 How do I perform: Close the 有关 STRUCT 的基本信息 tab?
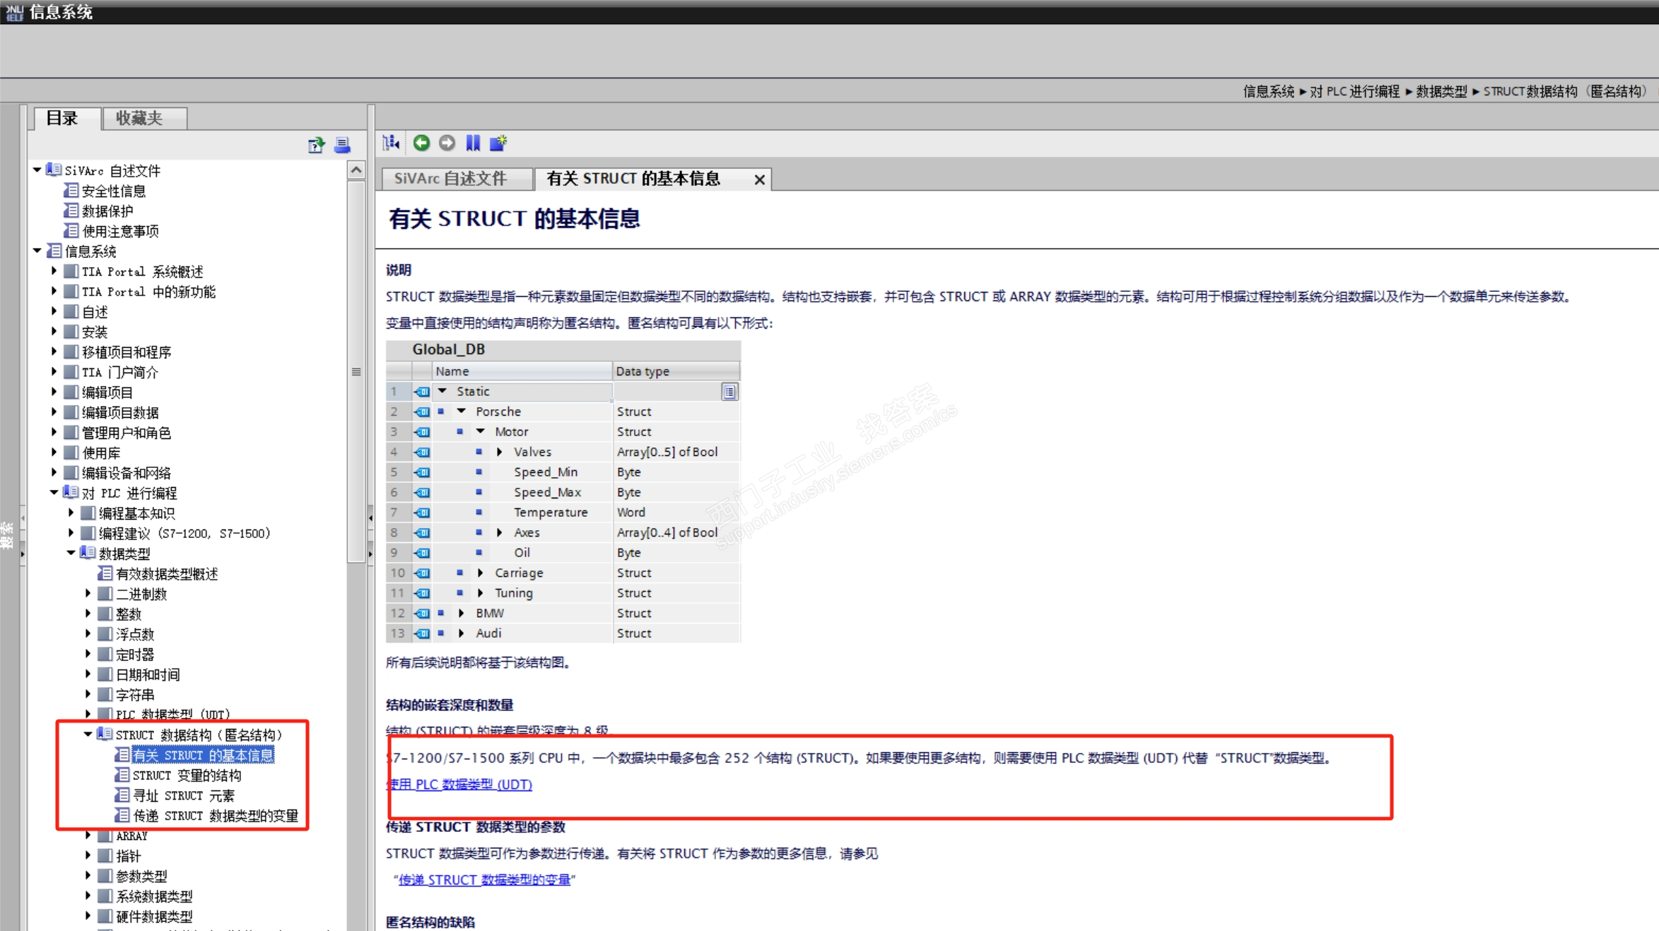(x=760, y=180)
